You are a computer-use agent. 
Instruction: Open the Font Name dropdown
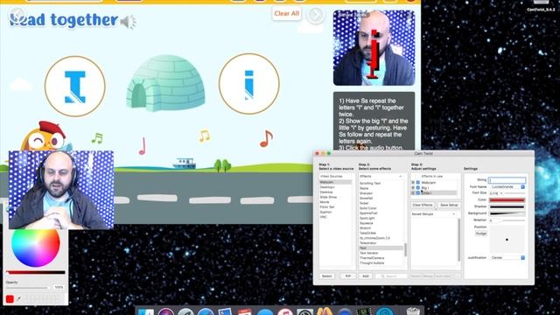(x=507, y=186)
